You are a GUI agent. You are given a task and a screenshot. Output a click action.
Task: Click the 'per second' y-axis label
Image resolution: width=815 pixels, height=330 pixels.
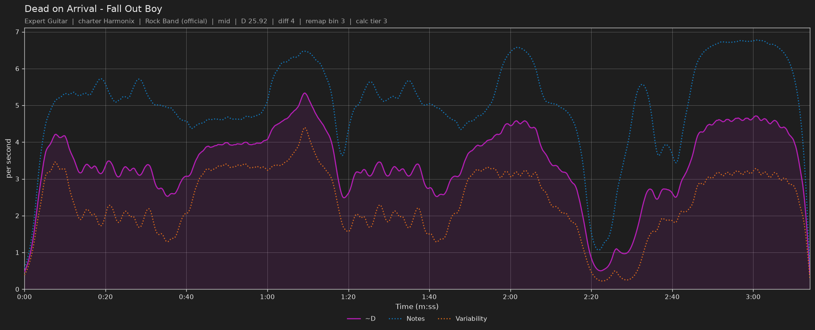[9, 159]
